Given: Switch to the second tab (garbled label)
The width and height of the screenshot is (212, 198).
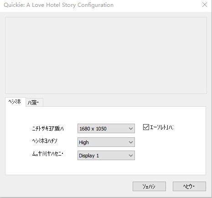Looking at the screenshot, I should point(34,103).
